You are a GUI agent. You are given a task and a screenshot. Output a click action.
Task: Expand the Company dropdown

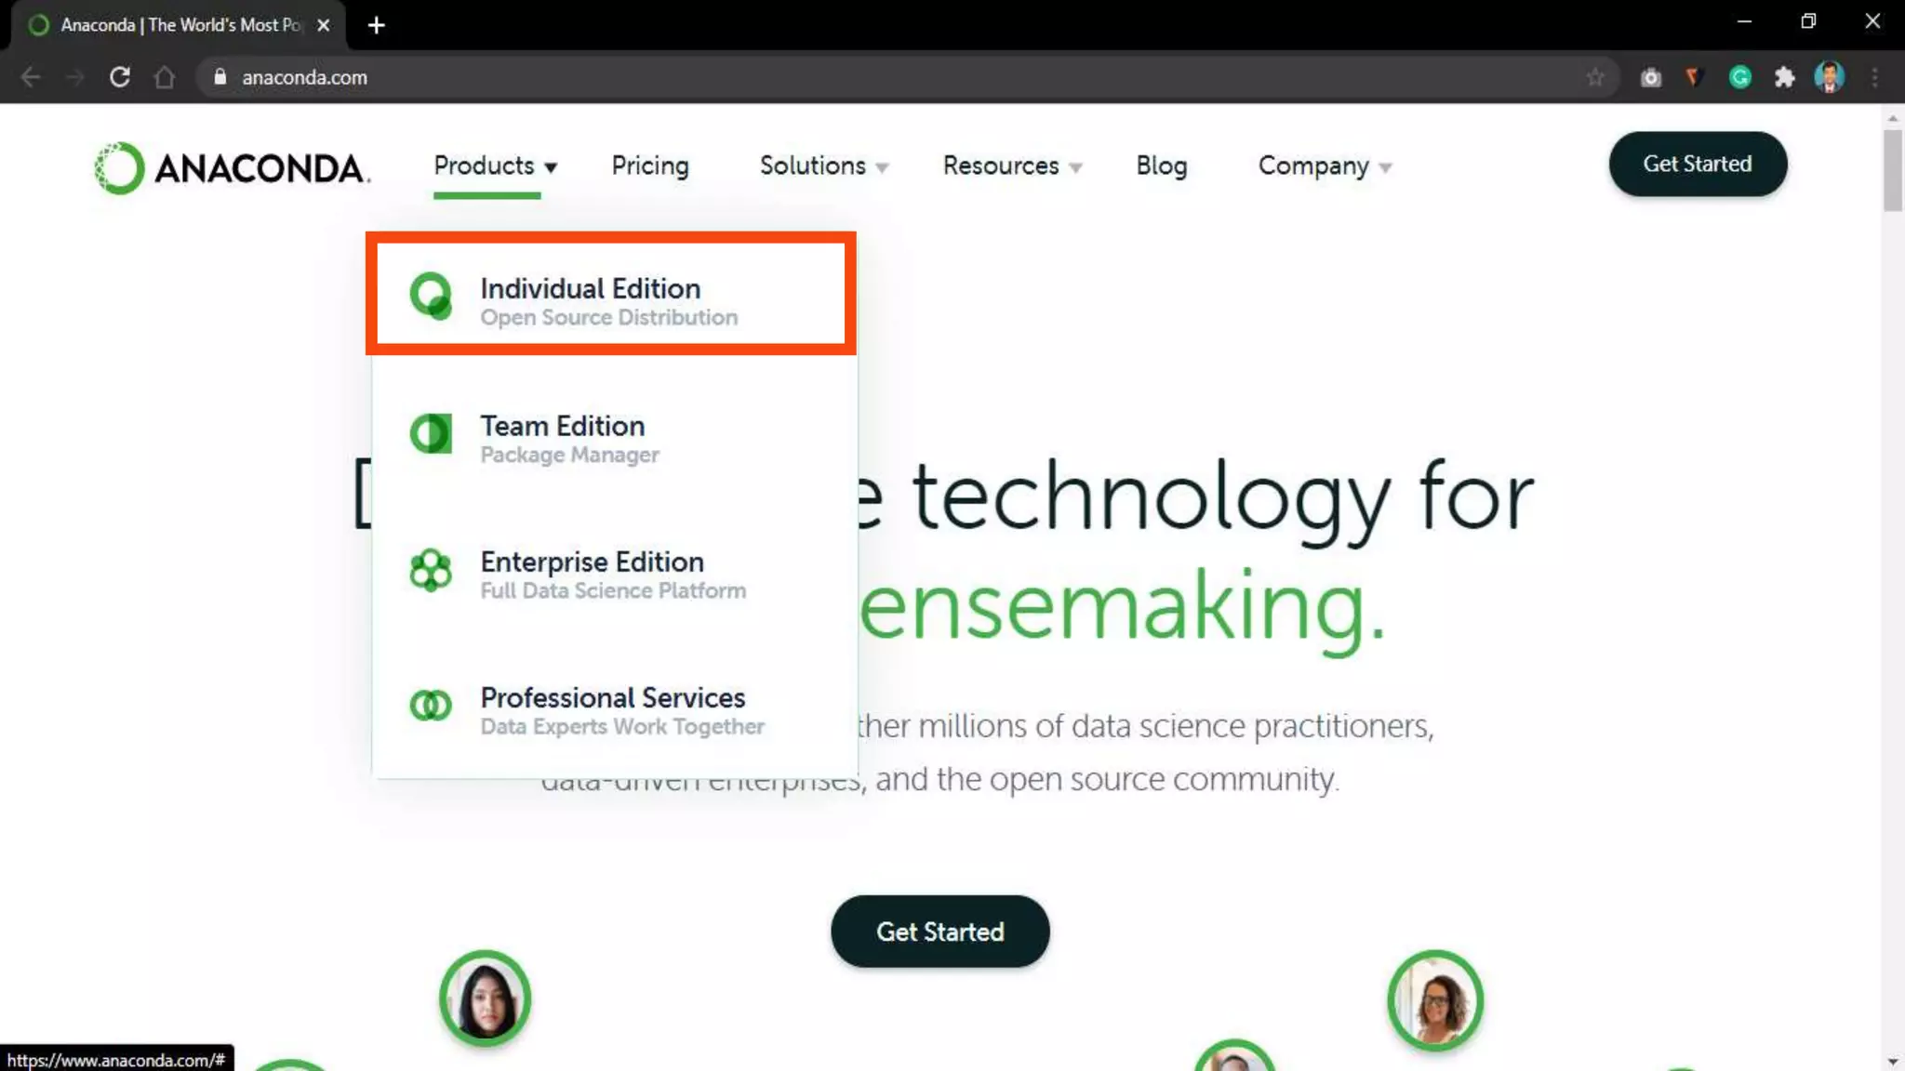(x=1324, y=165)
